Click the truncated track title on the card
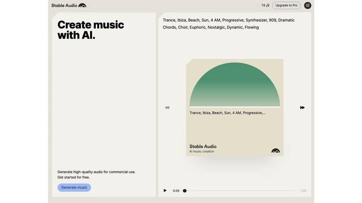The width and height of the screenshot is (362, 203). (x=228, y=113)
